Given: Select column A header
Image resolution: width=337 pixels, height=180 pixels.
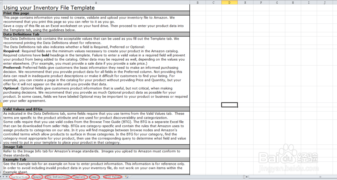Looking at the screenshot, I should point(96,2).
